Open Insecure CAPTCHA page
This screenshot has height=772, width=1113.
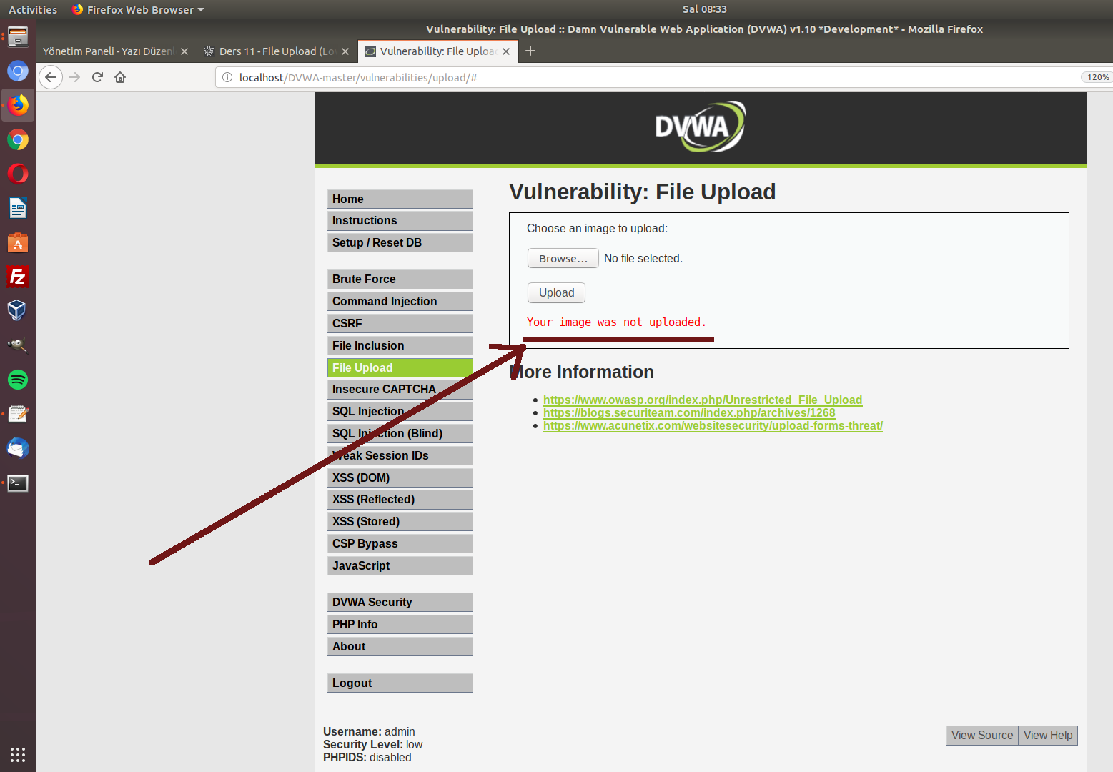(x=400, y=389)
